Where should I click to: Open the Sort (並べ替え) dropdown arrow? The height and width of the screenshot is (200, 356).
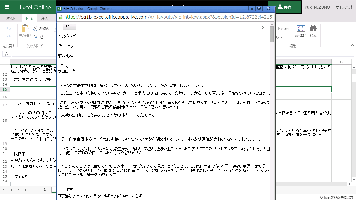click(301, 40)
